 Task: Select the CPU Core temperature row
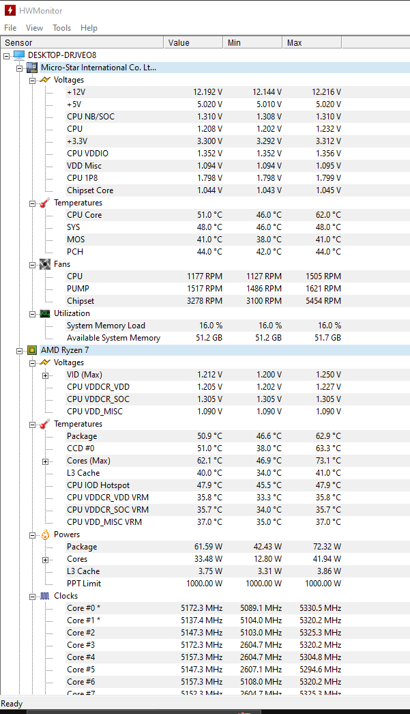point(84,215)
